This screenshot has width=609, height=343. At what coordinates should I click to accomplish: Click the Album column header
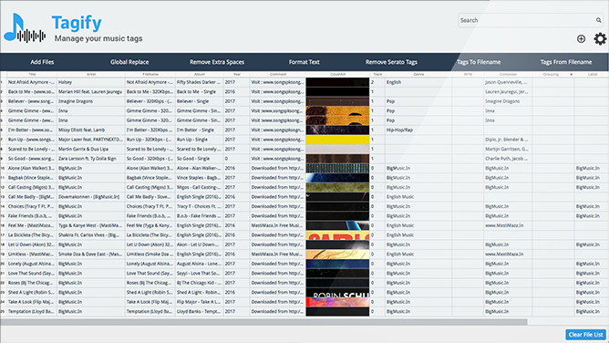click(200, 74)
